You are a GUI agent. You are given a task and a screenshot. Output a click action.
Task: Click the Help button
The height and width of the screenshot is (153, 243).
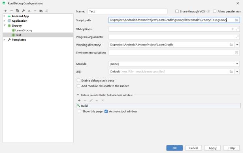pyautogui.click(x=232, y=148)
